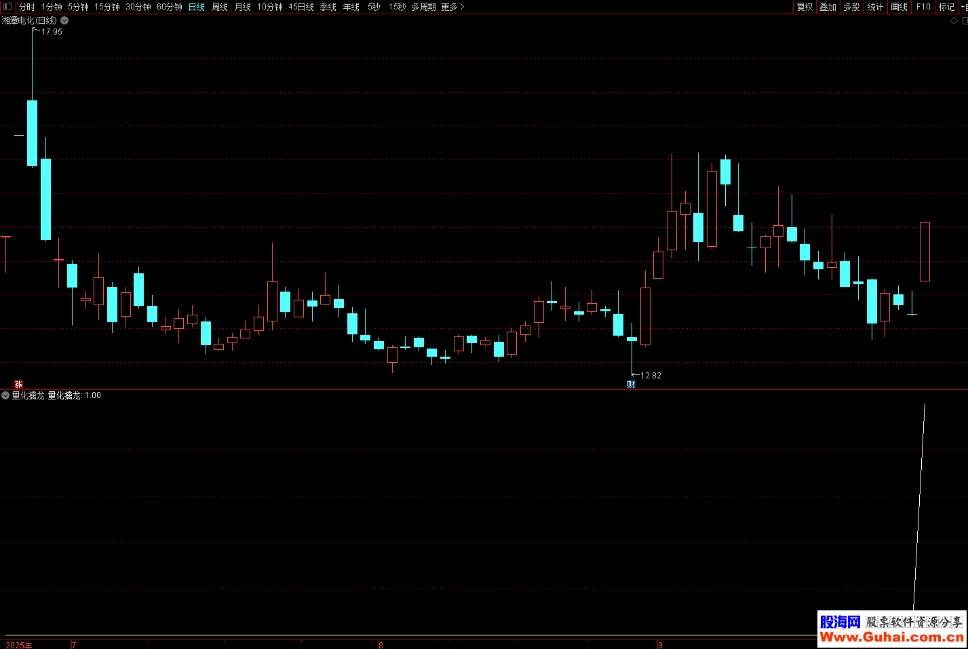Open the Www.Guhai.com.cn watermark link

point(891,637)
